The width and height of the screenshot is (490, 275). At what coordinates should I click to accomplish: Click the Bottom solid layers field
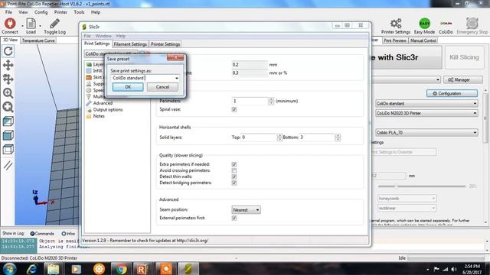pyautogui.click(x=317, y=137)
